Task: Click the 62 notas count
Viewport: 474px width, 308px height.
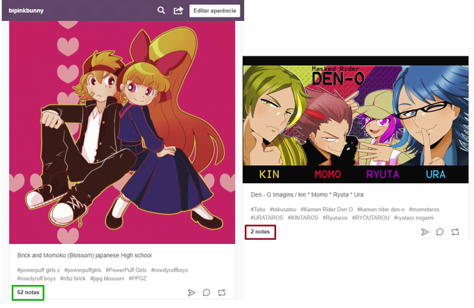Action: coord(28,292)
